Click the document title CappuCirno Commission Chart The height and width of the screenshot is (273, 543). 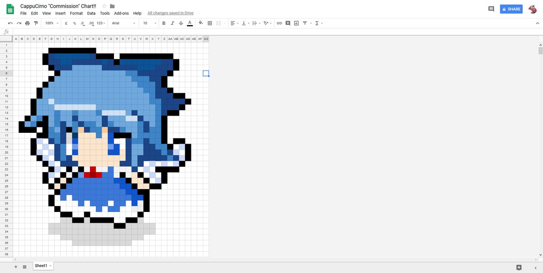[58, 6]
